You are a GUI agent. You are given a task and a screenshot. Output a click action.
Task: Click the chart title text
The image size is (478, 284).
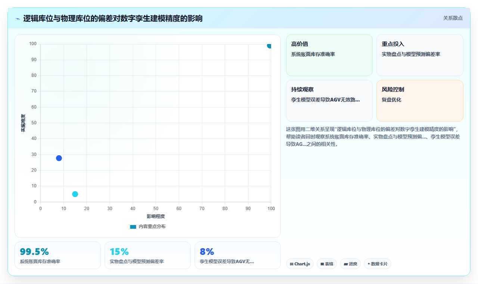113,18
